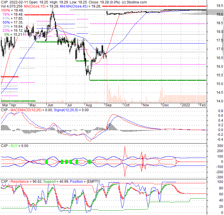The height and width of the screenshot is (215, 224).
Task: Click the Aug label on time axis
Action: 89,105
